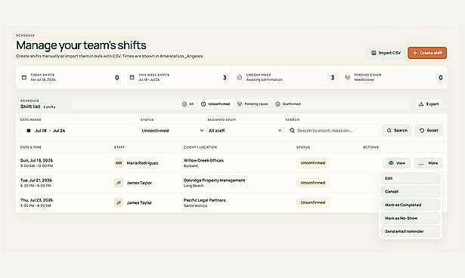Click the Date & Time column header

(31, 147)
